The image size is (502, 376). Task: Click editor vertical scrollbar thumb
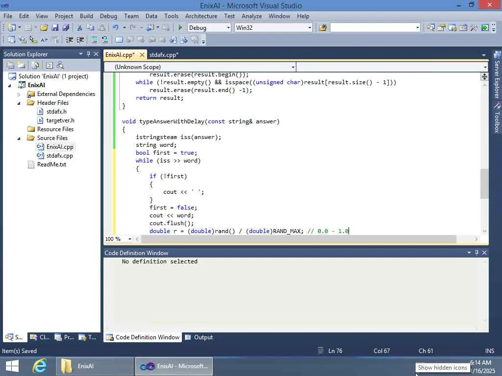[x=484, y=184]
